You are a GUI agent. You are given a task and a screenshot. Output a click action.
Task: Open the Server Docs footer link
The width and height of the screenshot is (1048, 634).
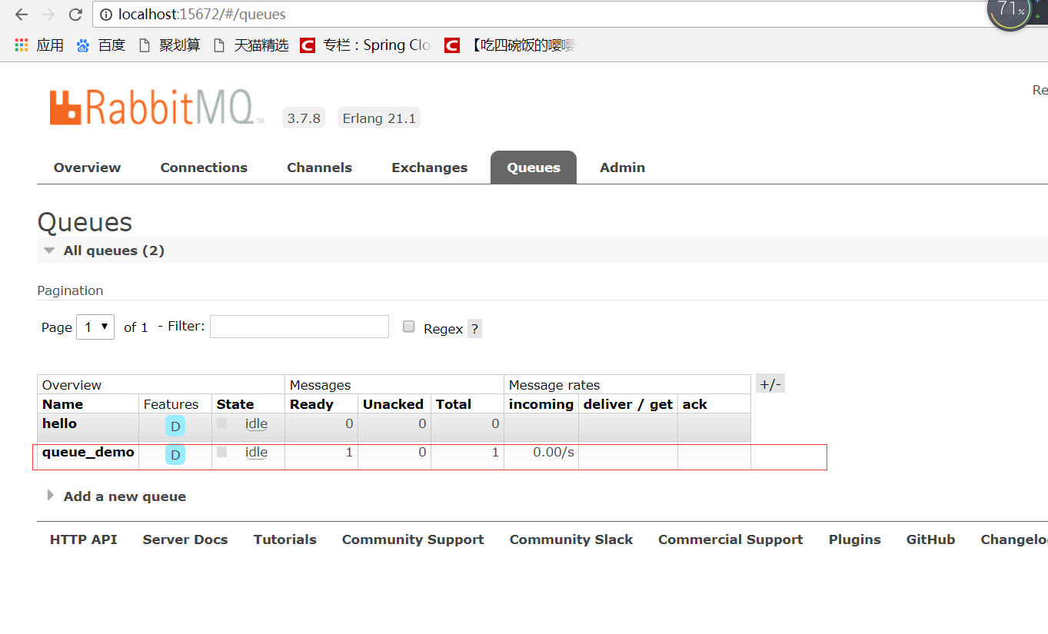[185, 539]
